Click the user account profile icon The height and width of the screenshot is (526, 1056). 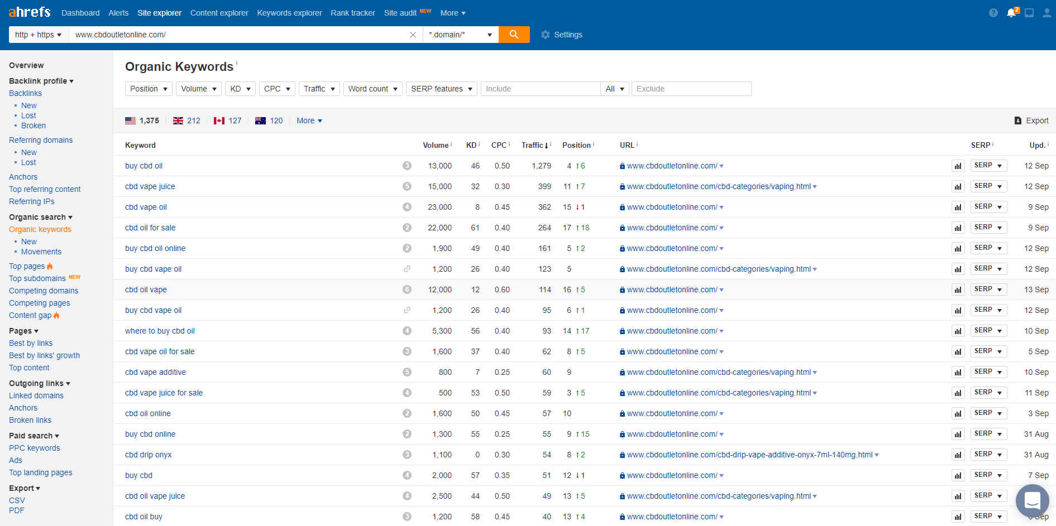tap(1047, 12)
